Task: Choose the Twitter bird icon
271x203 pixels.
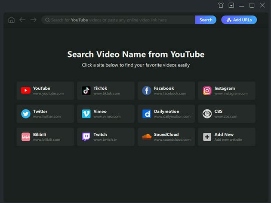Action: click(x=26, y=114)
